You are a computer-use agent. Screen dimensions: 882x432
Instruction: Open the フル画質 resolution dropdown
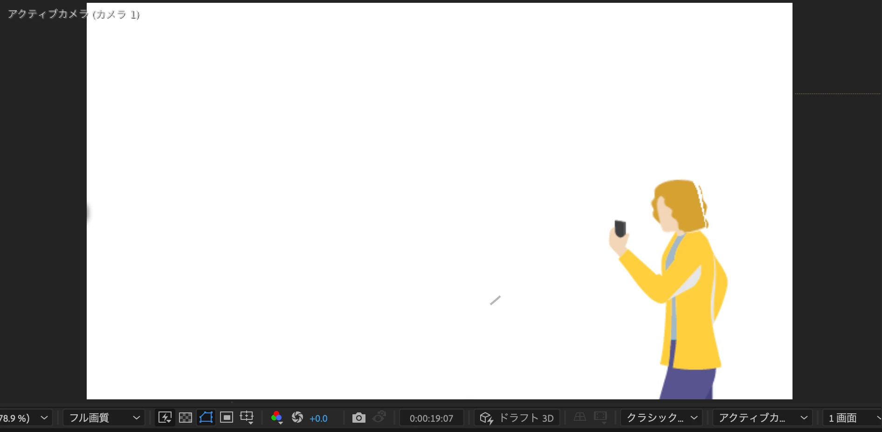pos(104,418)
